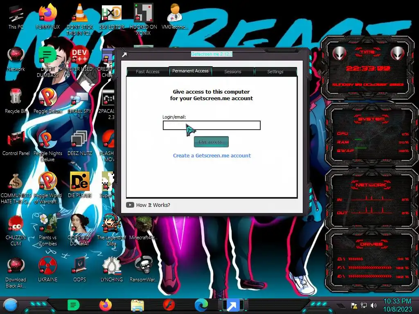Viewport: 419px width, 314px height.
Task: Launch the VLC cone desktop shortcut
Action: [x=80, y=19]
